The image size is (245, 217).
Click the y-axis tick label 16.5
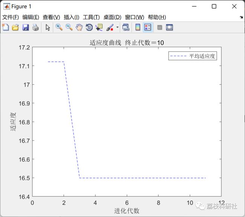24,178
